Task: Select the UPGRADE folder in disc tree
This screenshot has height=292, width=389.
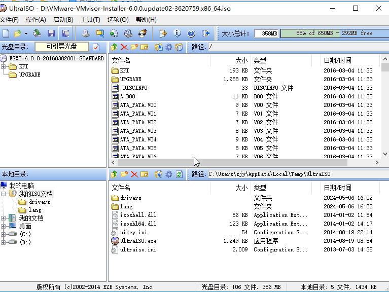Action: (x=29, y=75)
